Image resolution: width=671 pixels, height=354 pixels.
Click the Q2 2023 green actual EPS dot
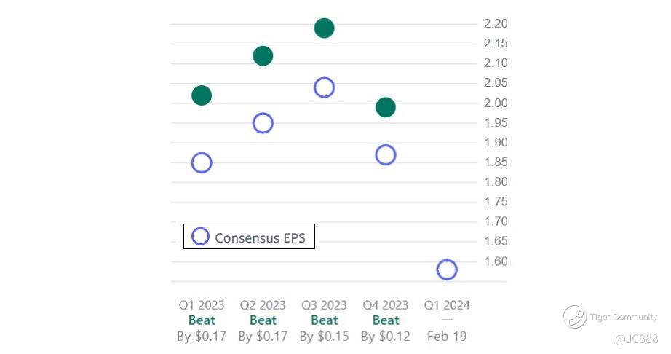263,56
